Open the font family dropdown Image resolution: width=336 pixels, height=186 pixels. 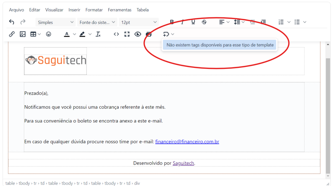click(x=97, y=22)
